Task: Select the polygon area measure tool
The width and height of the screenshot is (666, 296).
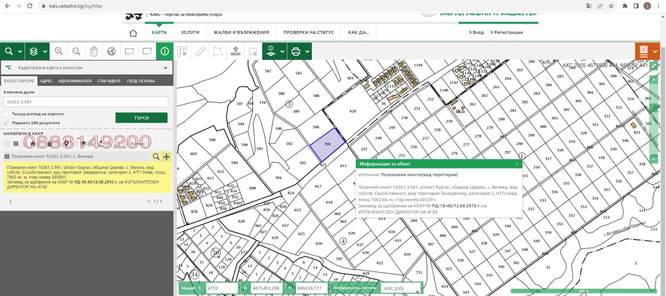Action: pos(218,51)
